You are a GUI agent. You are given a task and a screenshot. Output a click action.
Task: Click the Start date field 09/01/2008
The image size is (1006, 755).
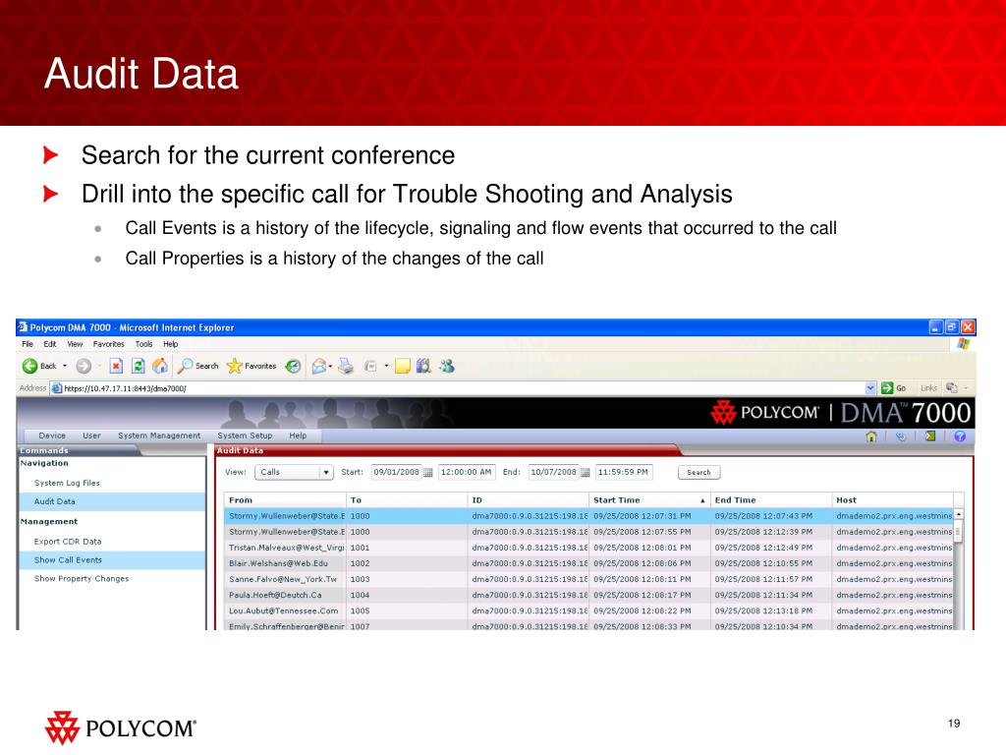[x=397, y=472]
